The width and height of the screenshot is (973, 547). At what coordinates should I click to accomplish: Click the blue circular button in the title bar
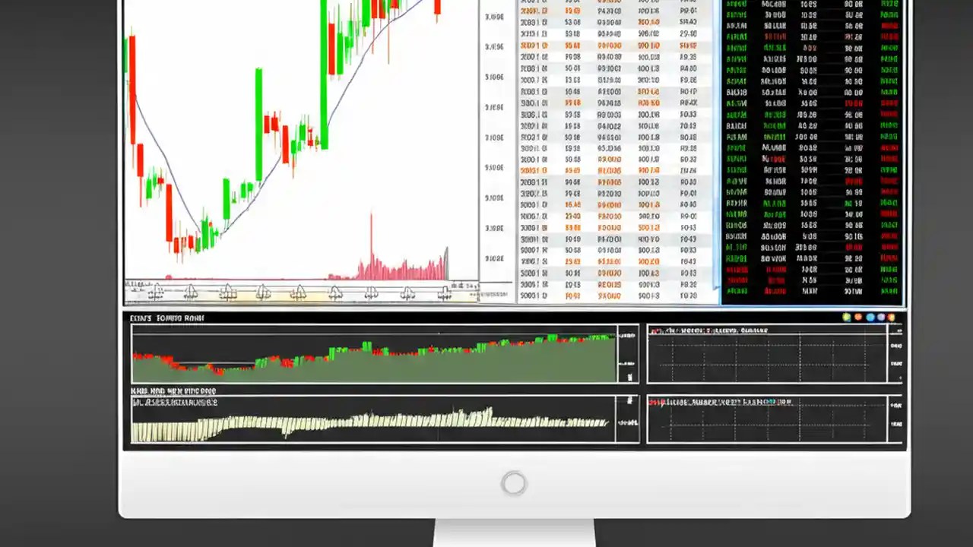tap(870, 318)
